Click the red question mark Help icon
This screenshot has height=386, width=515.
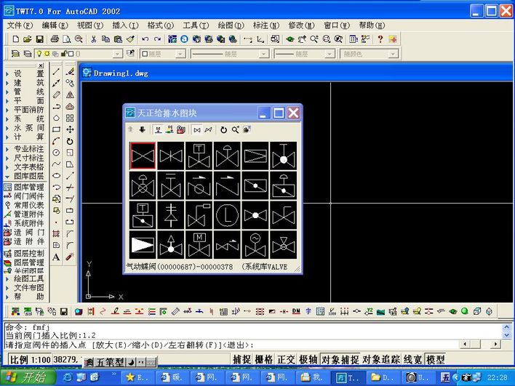pyautogui.click(x=380, y=39)
